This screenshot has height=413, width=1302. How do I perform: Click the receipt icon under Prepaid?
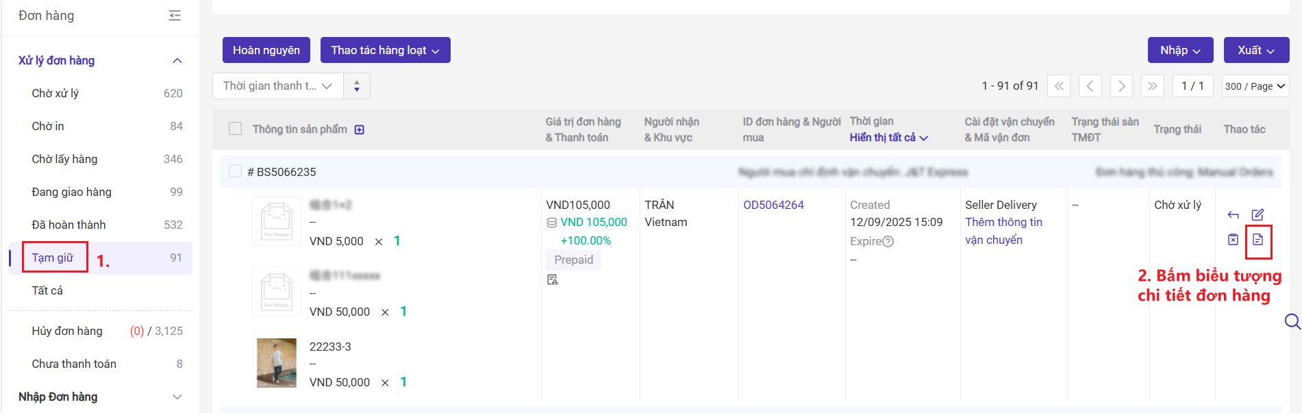point(552,279)
